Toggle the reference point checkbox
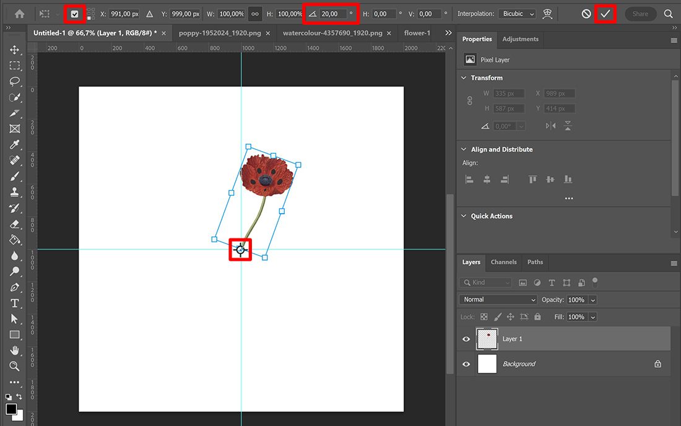Image resolution: width=681 pixels, height=426 pixels. [x=76, y=13]
